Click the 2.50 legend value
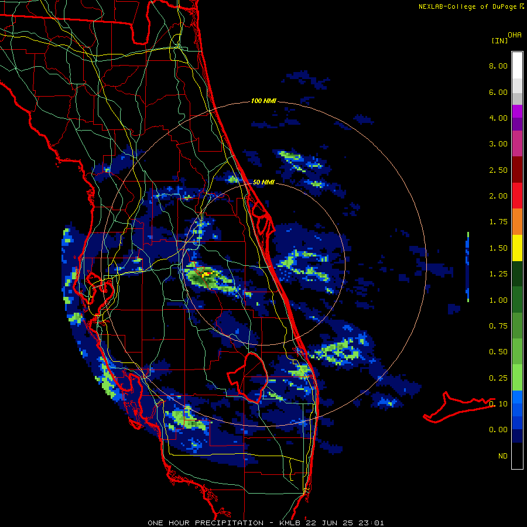527x527 pixels. (x=498, y=170)
